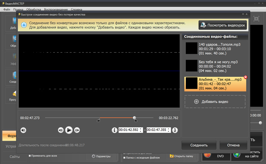Select Без тебя я не могу.mp3 entry

click(x=215, y=66)
